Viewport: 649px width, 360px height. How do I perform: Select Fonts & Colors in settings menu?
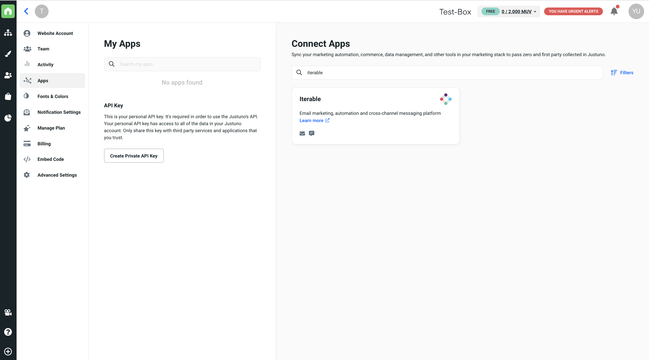click(53, 96)
